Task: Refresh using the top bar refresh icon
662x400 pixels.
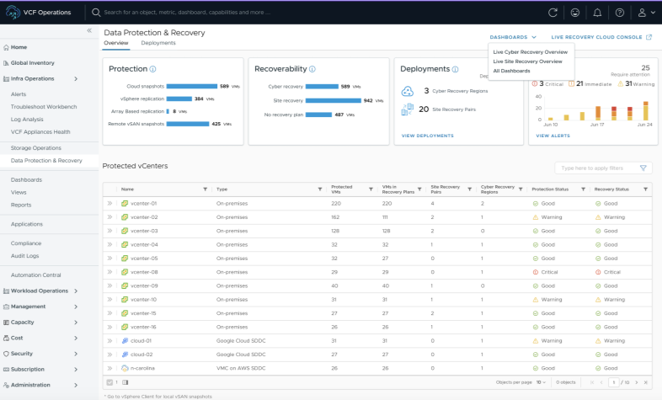Action: click(553, 13)
